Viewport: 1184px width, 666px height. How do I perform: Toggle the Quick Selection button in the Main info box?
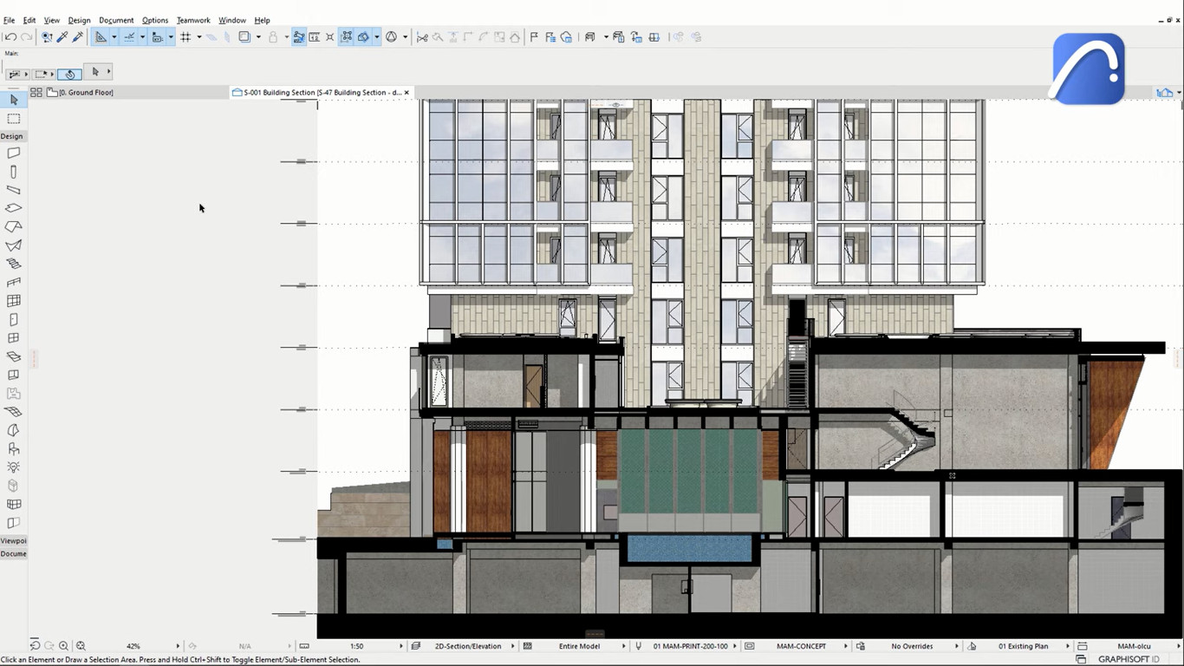tap(69, 74)
